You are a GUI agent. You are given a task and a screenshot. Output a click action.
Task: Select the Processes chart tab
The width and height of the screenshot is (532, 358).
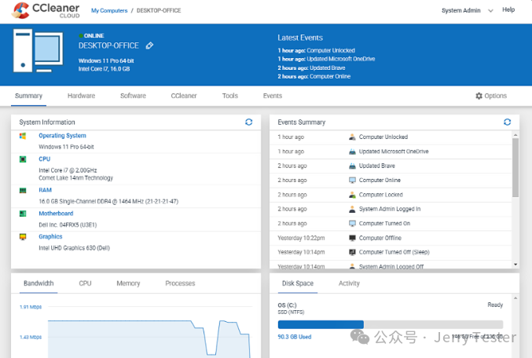pos(180,283)
